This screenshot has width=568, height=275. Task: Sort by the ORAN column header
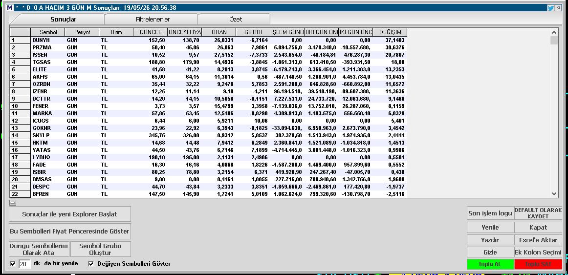pos(219,32)
